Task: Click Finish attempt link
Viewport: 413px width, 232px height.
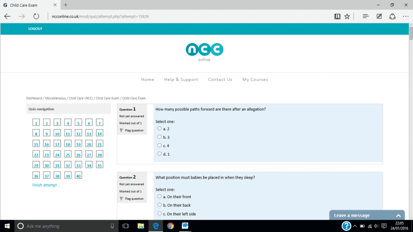Action: coord(46,185)
